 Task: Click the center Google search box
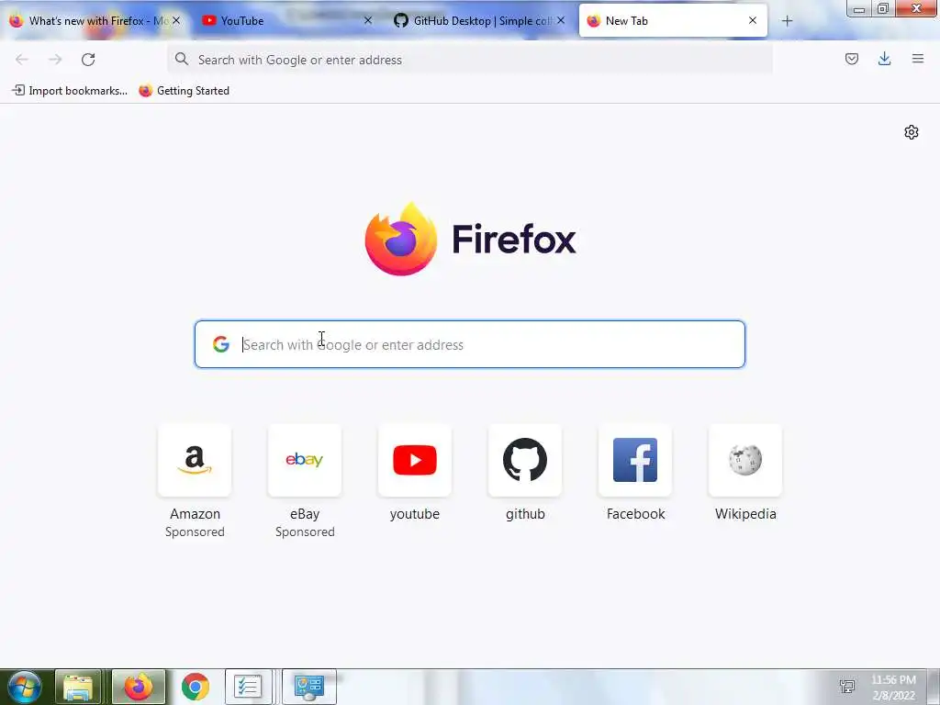[470, 344]
